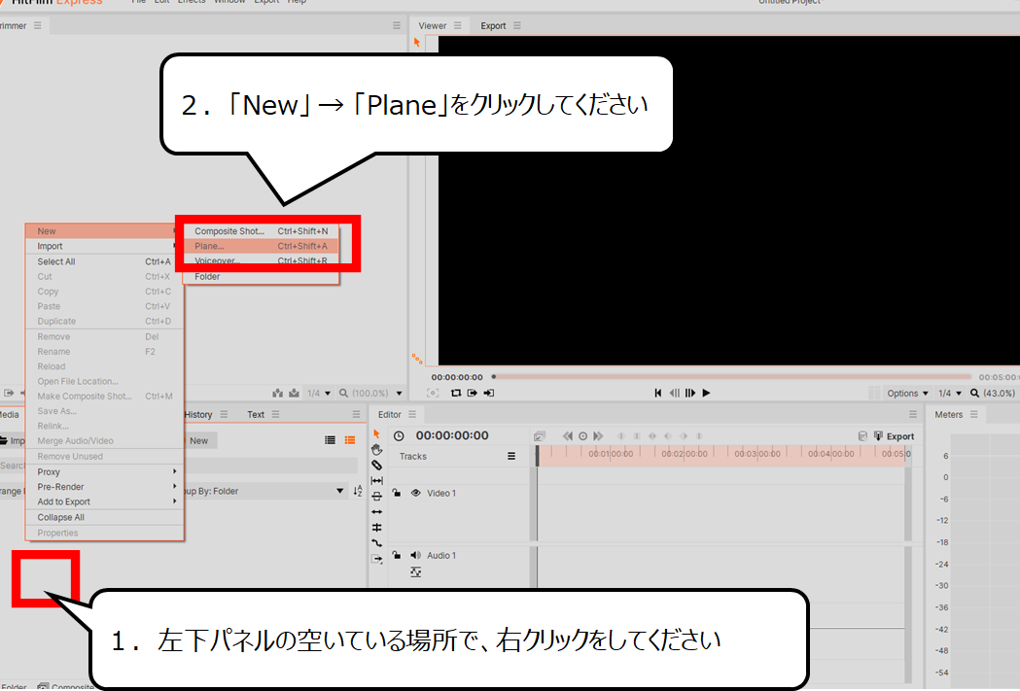
Task: Click the Trimmer overlay clip icon
Action: point(294,394)
